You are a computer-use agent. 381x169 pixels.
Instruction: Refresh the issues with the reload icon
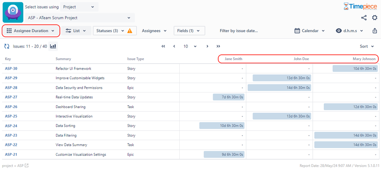tap(6, 46)
